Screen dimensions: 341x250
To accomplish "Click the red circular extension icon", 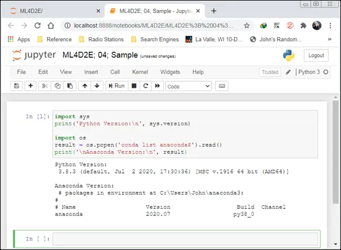I will (x=290, y=26).
